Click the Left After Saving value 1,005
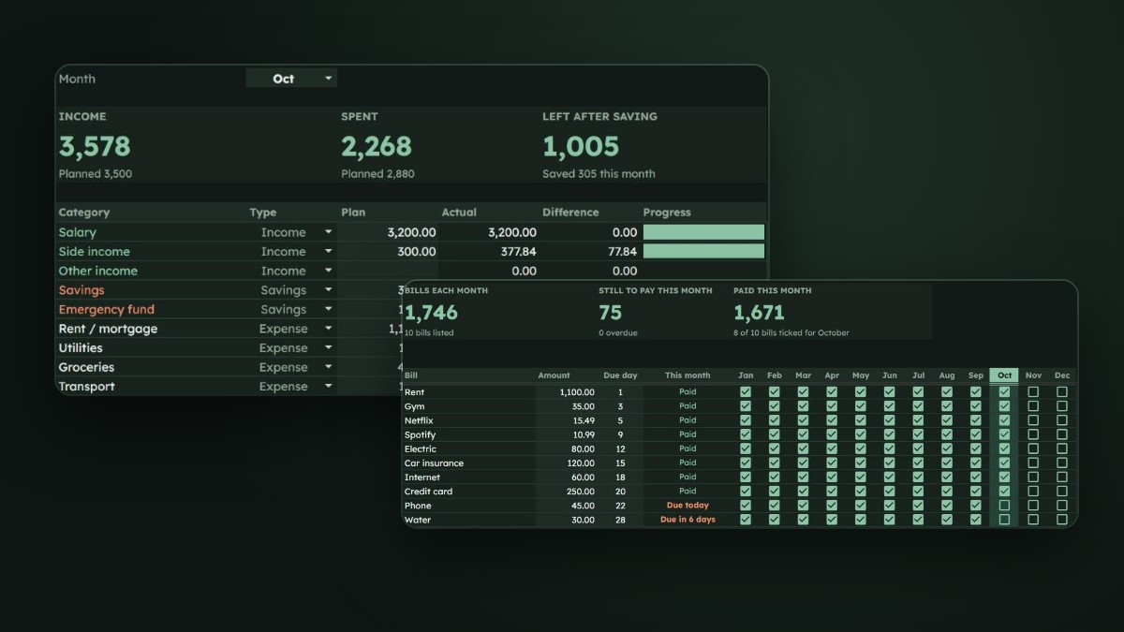The width and height of the screenshot is (1124, 632). pyautogui.click(x=581, y=146)
